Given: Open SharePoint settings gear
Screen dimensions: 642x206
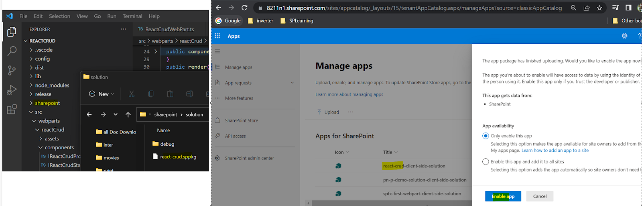Looking at the screenshot, I should [x=624, y=36].
